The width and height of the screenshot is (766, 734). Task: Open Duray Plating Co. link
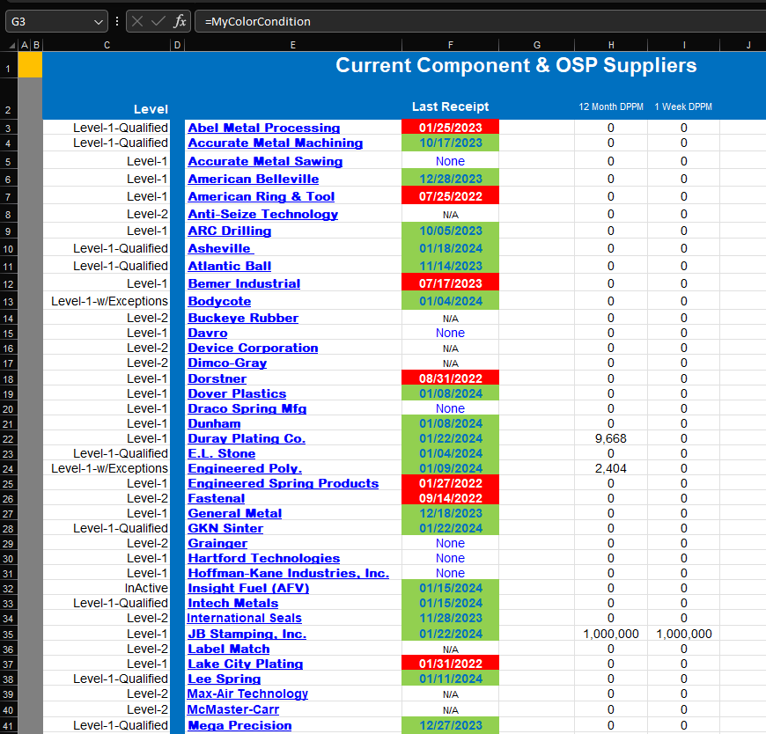[247, 439]
